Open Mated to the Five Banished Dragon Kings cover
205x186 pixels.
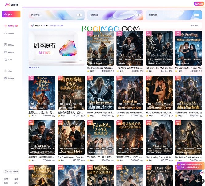pos(130,93)
